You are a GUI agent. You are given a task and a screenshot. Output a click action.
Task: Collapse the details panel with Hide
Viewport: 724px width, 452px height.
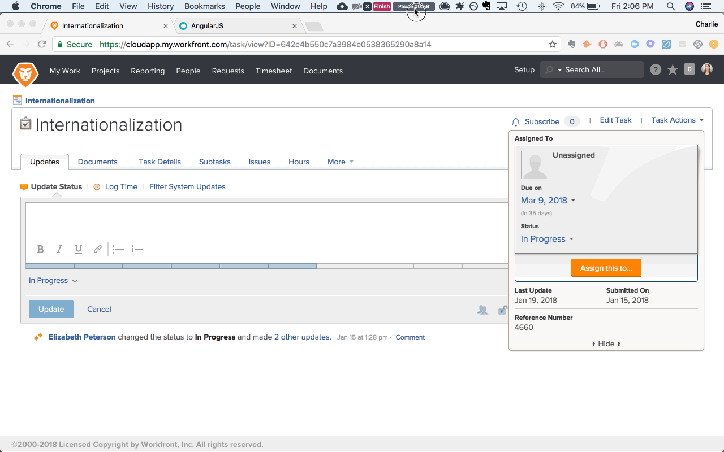[x=606, y=344]
